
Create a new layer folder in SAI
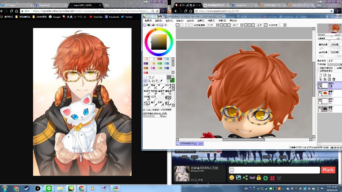329,75
